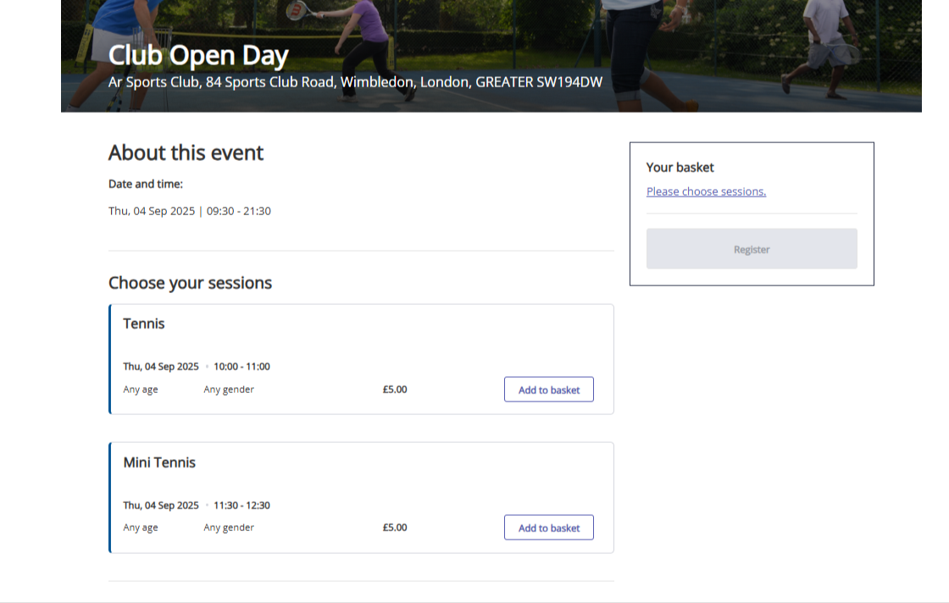The image size is (949, 603).
Task: Click the 11:30 - 12:30 time slot text
Action: coord(241,506)
